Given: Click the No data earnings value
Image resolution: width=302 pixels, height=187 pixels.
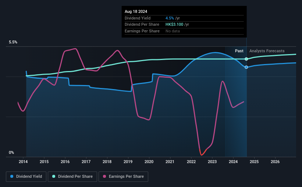Looking at the screenshot, I should [173, 31].
